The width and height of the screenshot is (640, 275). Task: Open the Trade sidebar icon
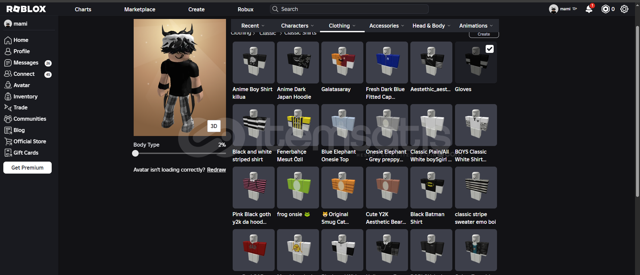(x=8, y=107)
